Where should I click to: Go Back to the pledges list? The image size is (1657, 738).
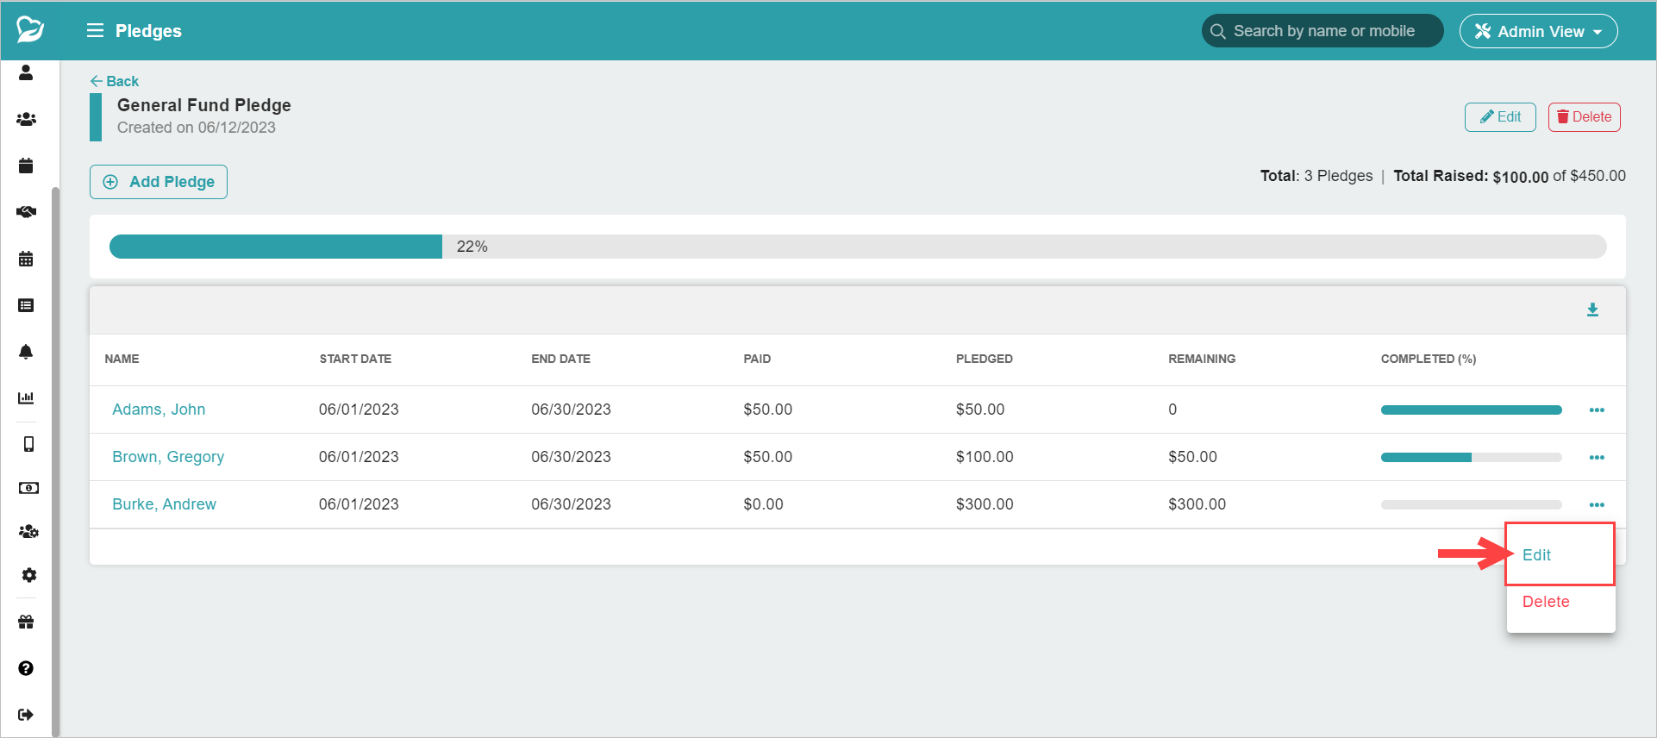(x=114, y=81)
